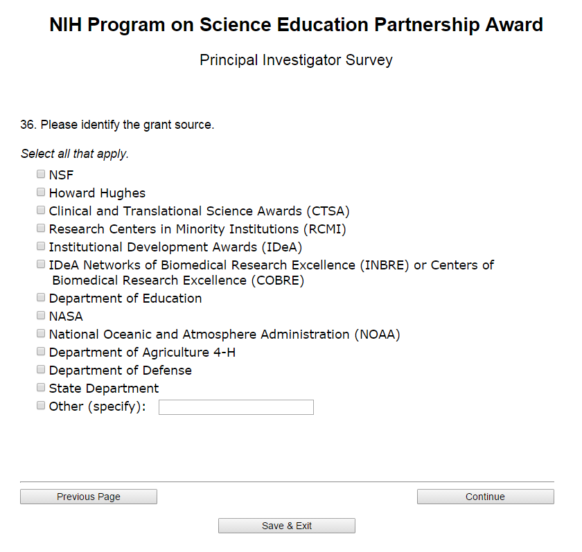Tick the Department of Education box
This screenshot has height=552, width=582.
click(x=41, y=298)
